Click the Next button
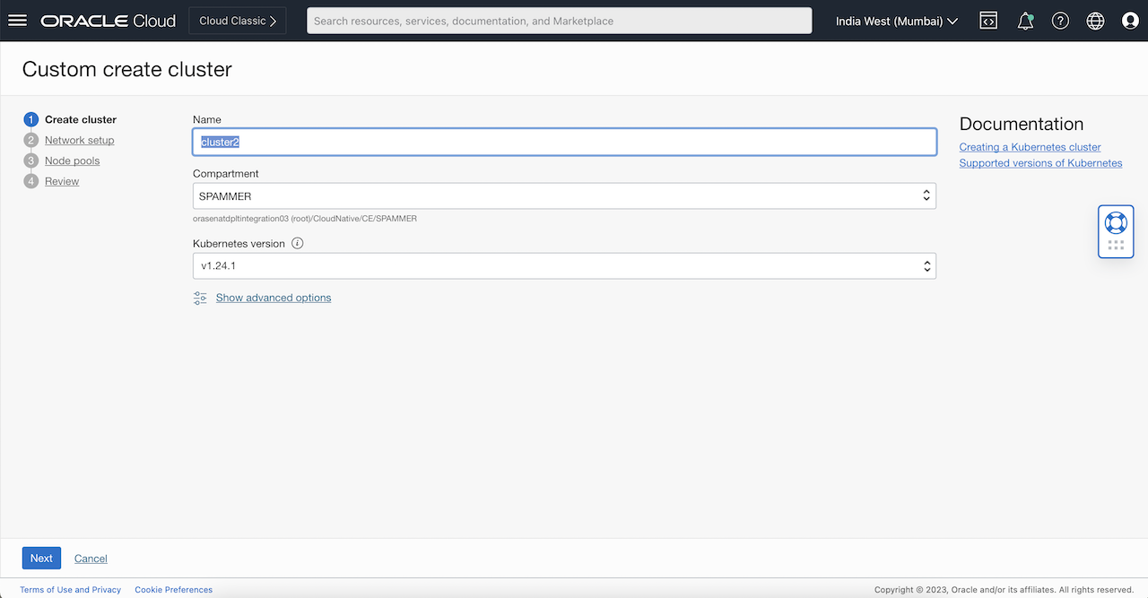Image resolution: width=1148 pixels, height=598 pixels. click(41, 558)
